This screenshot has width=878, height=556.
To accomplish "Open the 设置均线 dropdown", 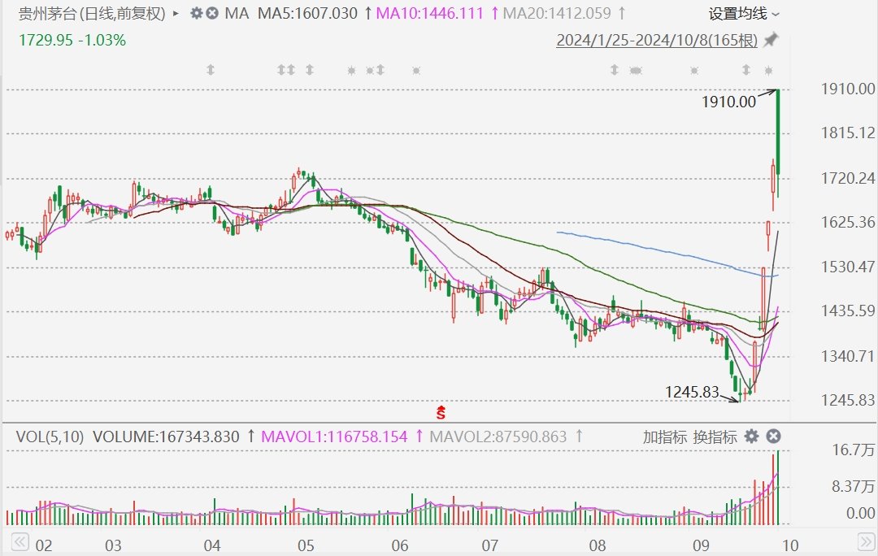I will pos(744,14).
